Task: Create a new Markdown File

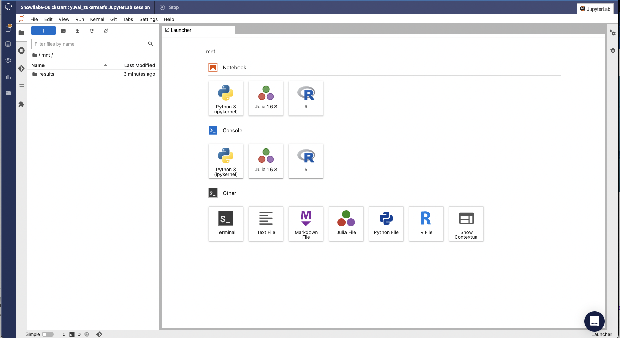Action: 306,223
